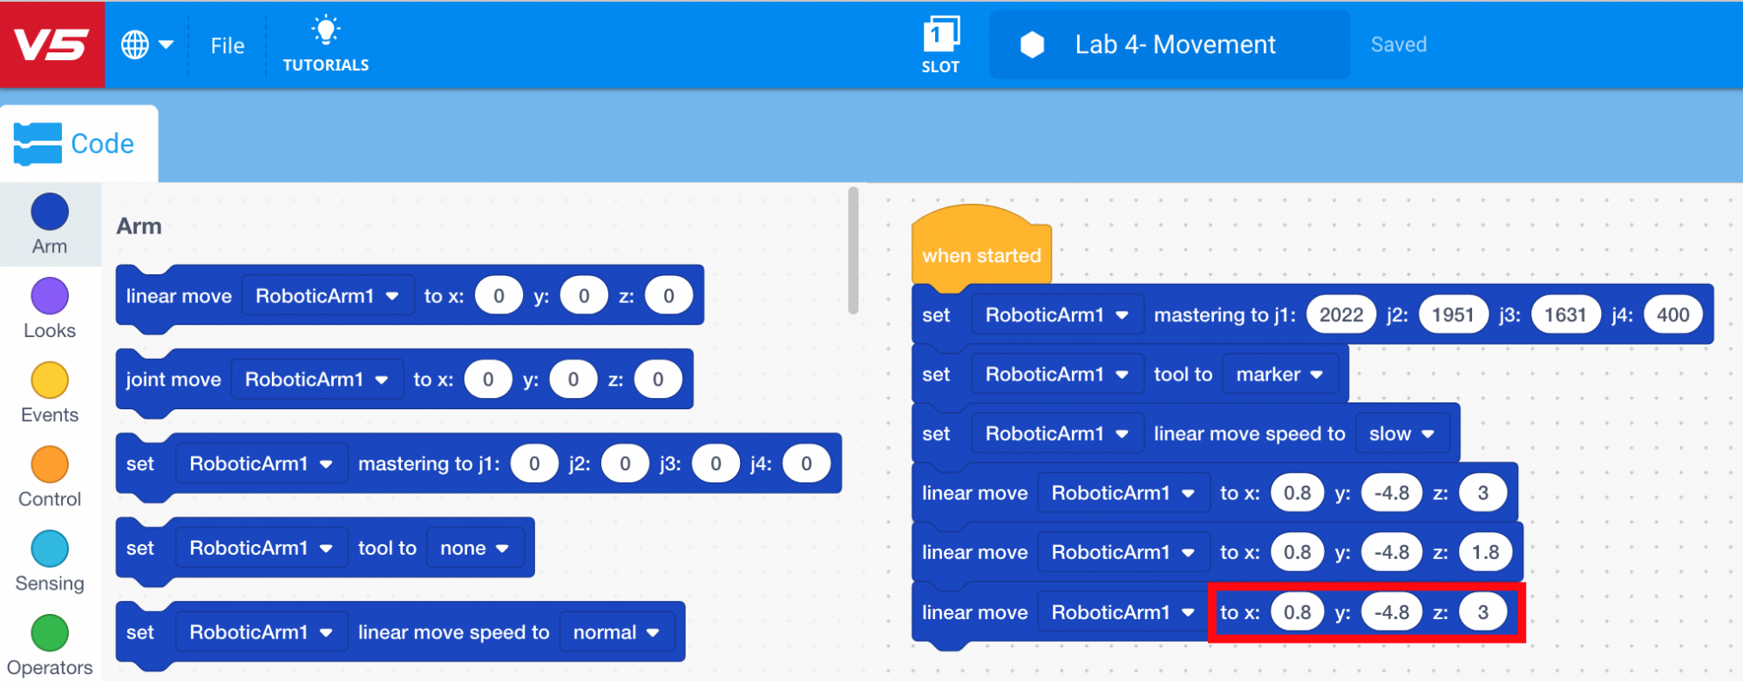Select the Sensing block category
The height and width of the screenshot is (681, 1743).
coord(50,562)
